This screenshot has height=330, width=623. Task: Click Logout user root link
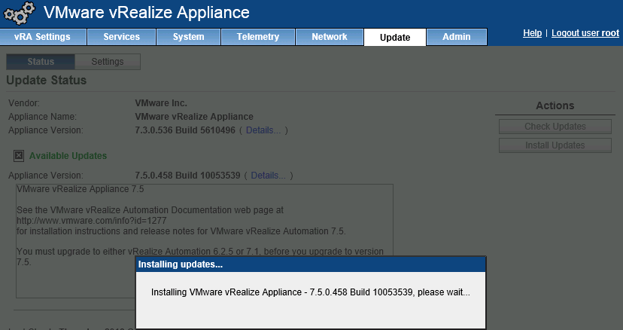coord(585,34)
